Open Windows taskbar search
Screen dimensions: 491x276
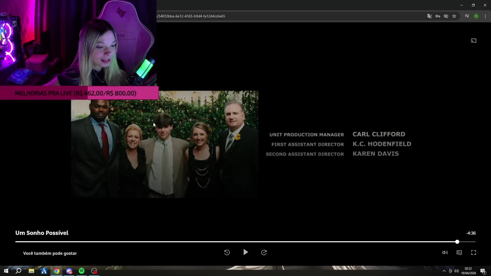(18, 271)
